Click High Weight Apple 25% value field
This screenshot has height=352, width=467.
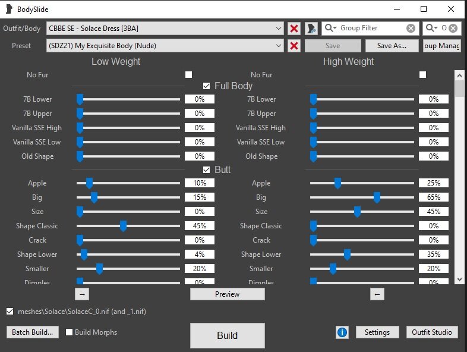pyautogui.click(x=434, y=183)
